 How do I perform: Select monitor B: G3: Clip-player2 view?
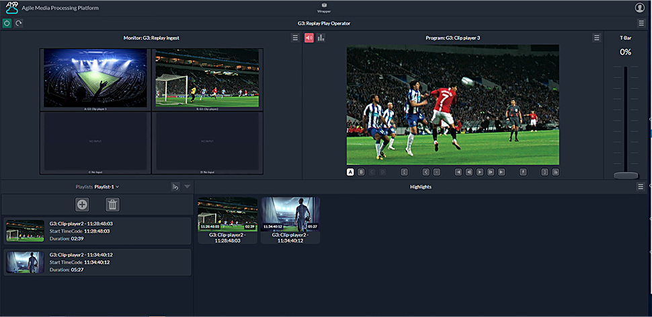click(x=207, y=78)
